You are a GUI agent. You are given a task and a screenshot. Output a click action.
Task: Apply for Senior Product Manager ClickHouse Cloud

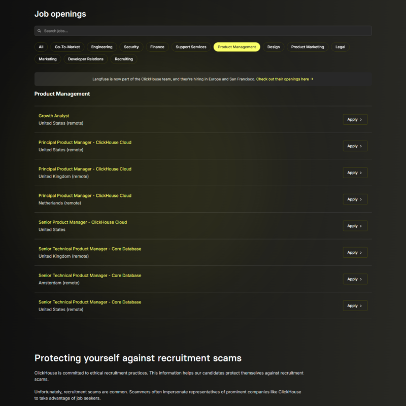(355, 226)
